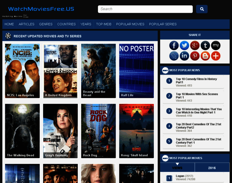Share on Pinterest icon

(x=195, y=56)
